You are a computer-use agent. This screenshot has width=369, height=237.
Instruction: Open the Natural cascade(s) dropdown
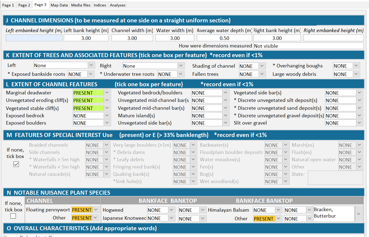pyautogui.click(x=98, y=174)
